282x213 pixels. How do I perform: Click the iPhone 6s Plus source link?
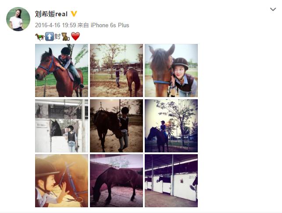pos(110,25)
